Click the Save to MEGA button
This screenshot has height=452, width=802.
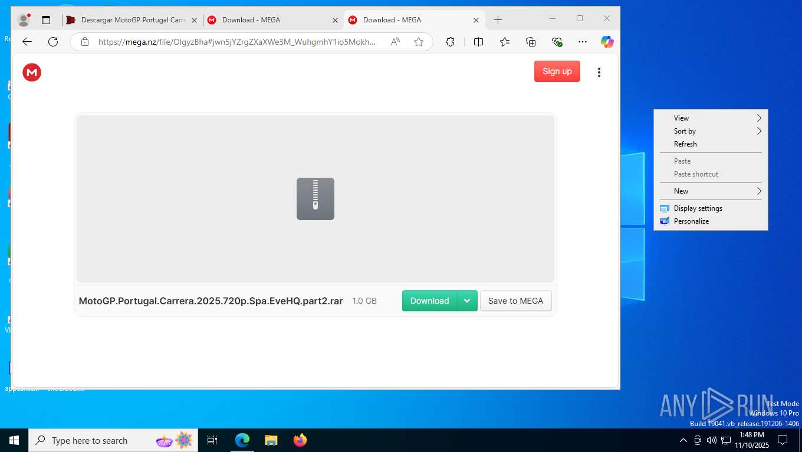(x=516, y=301)
